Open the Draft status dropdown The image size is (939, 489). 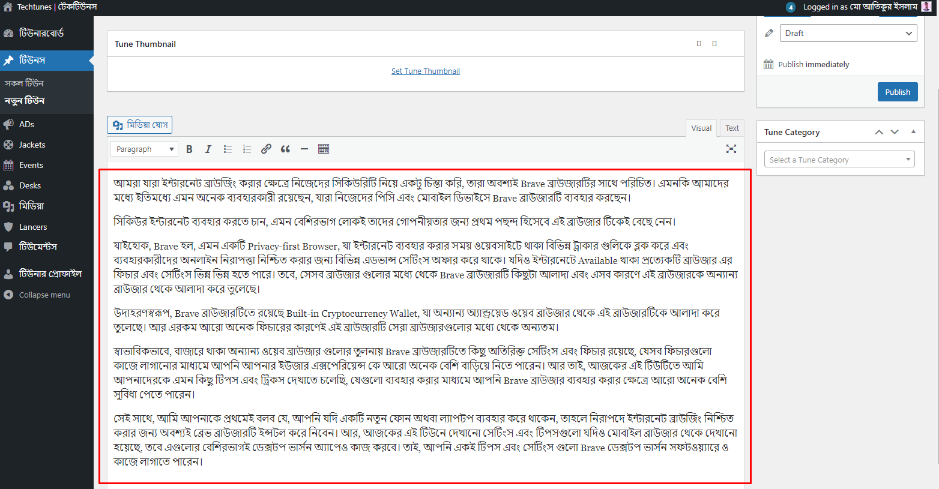pyautogui.click(x=848, y=33)
